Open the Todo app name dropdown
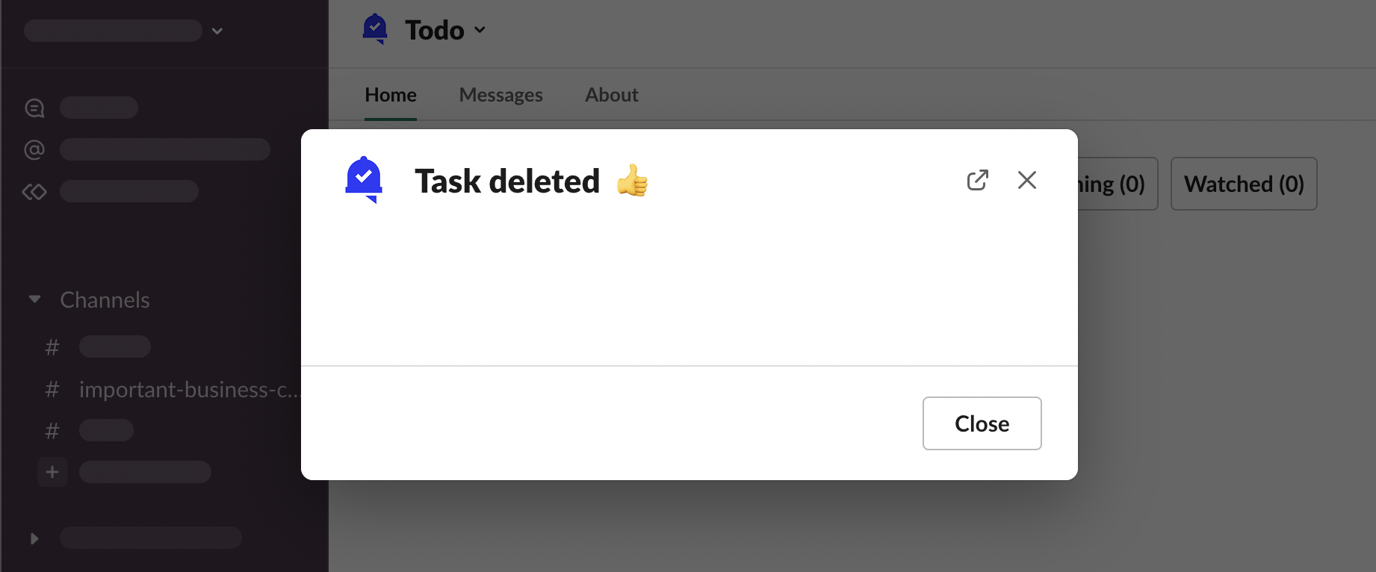The width and height of the screenshot is (1376, 572). click(480, 30)
